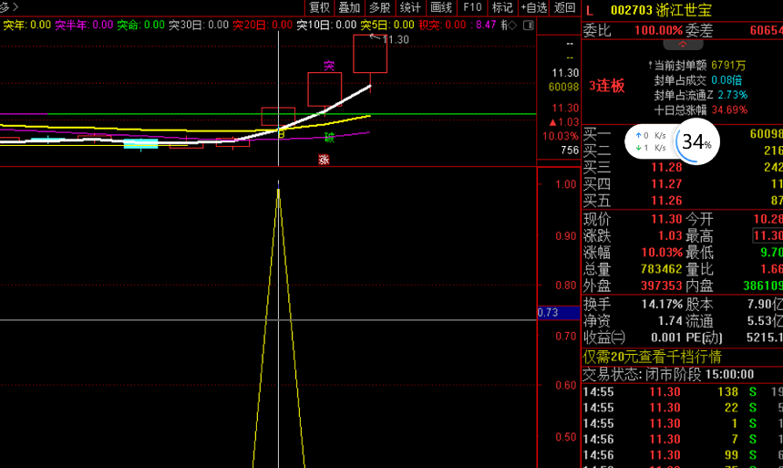
Task: Click the 买一 order row label
Action: [x=597, y=134]
